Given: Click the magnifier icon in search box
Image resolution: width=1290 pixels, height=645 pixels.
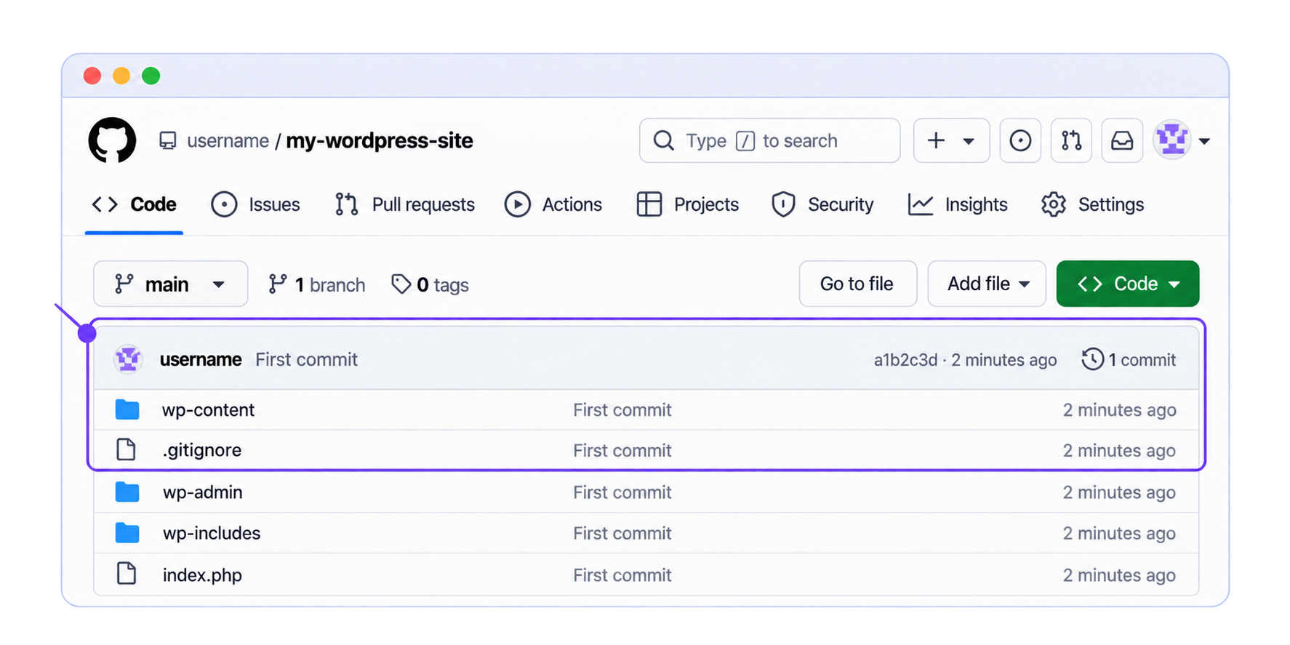Looking at the screenshot, I should (x=663, y=140).
